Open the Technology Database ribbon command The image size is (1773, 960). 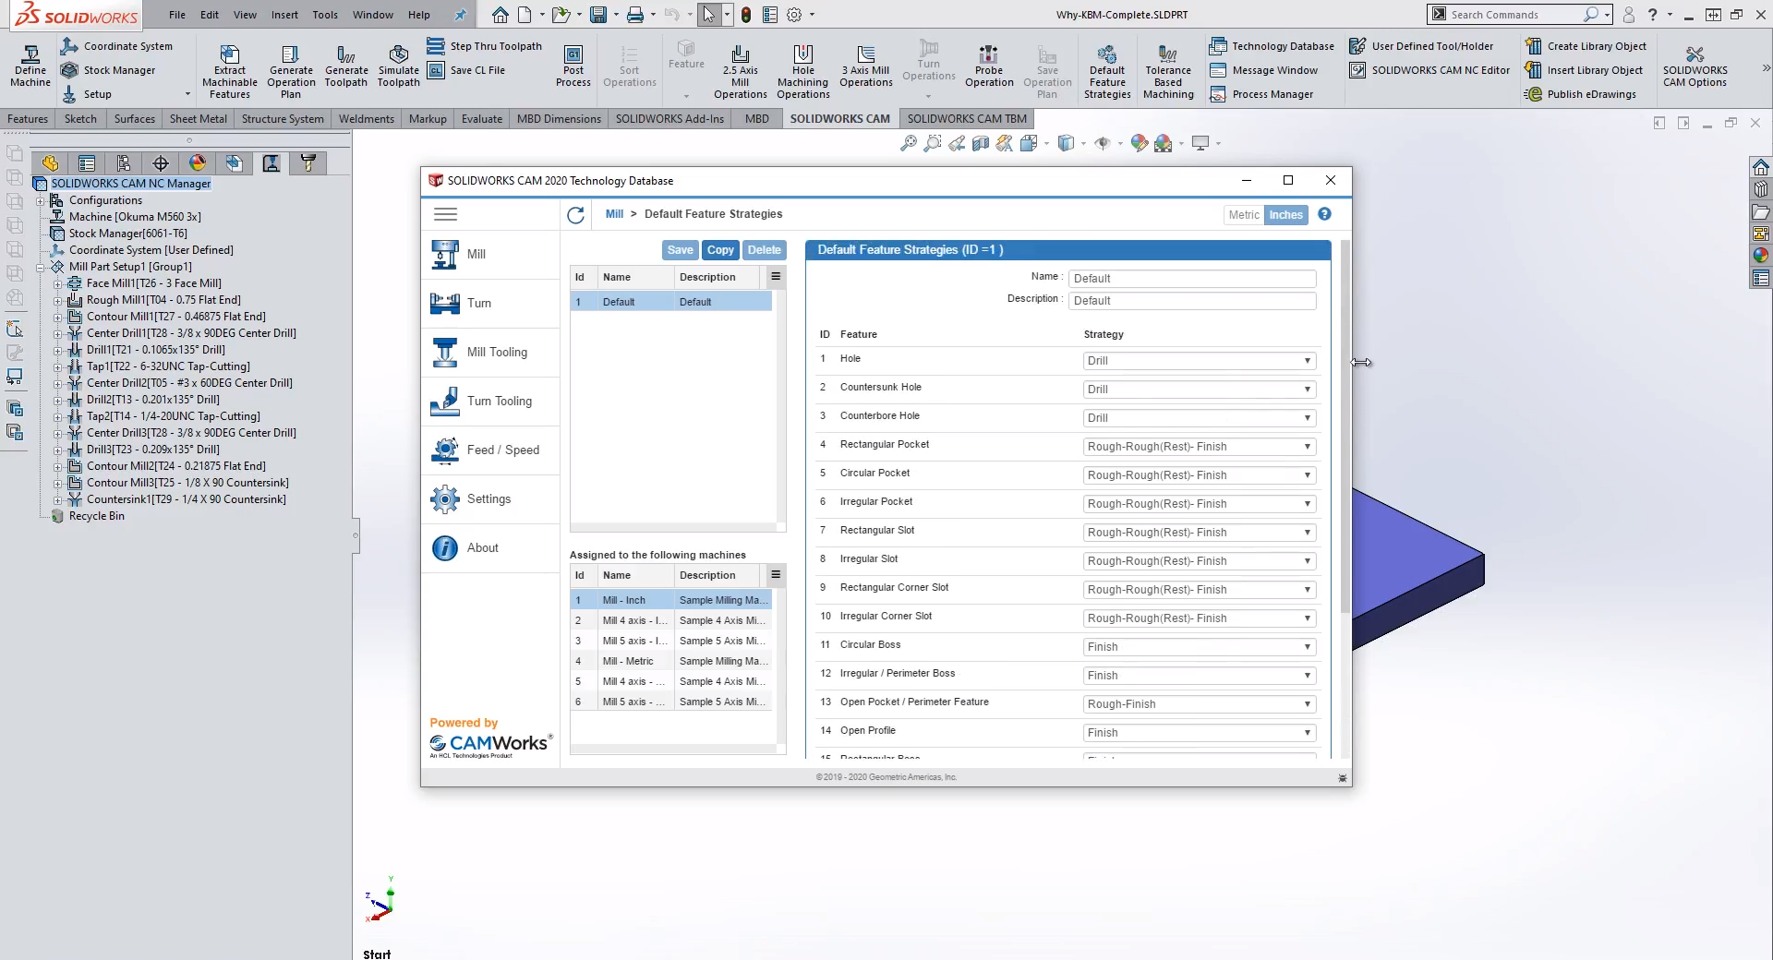(x=1272, y=46)
